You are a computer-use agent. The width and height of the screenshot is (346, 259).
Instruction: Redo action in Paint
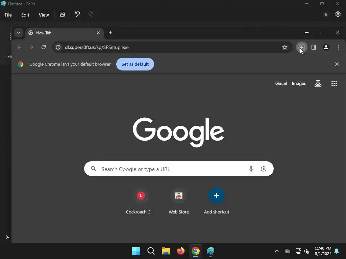(91, 14)
